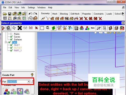Open the local coordinate system icon

pos(19,18)
